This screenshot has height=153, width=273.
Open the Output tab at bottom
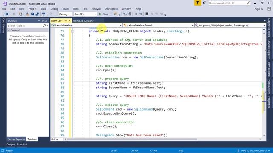click(x=11, y=144)
